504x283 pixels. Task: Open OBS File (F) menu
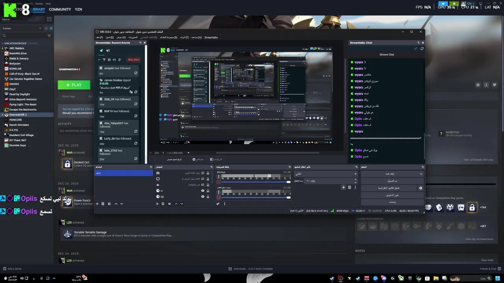point(99,37)
